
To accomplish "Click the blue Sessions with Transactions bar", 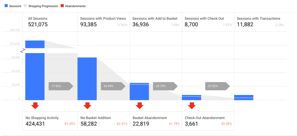I will [244, 98].
